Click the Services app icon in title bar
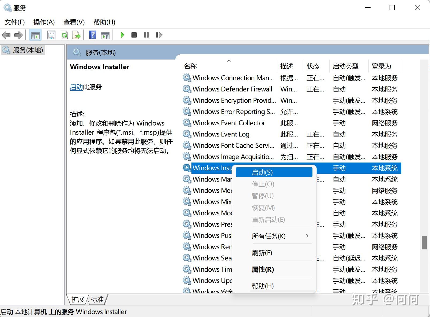 (x=7, y=8)
